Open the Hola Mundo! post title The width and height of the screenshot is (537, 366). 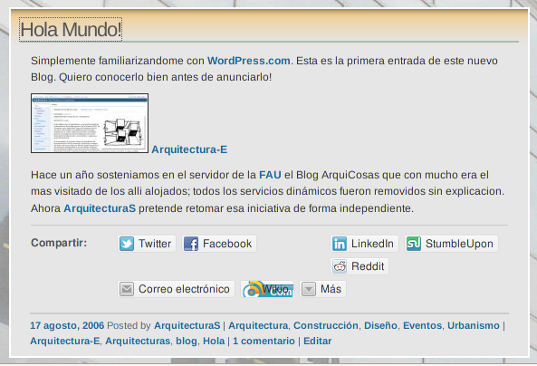(x=71, y=30)
